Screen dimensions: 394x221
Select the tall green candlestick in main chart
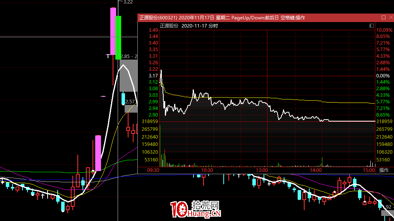(118, 38)
